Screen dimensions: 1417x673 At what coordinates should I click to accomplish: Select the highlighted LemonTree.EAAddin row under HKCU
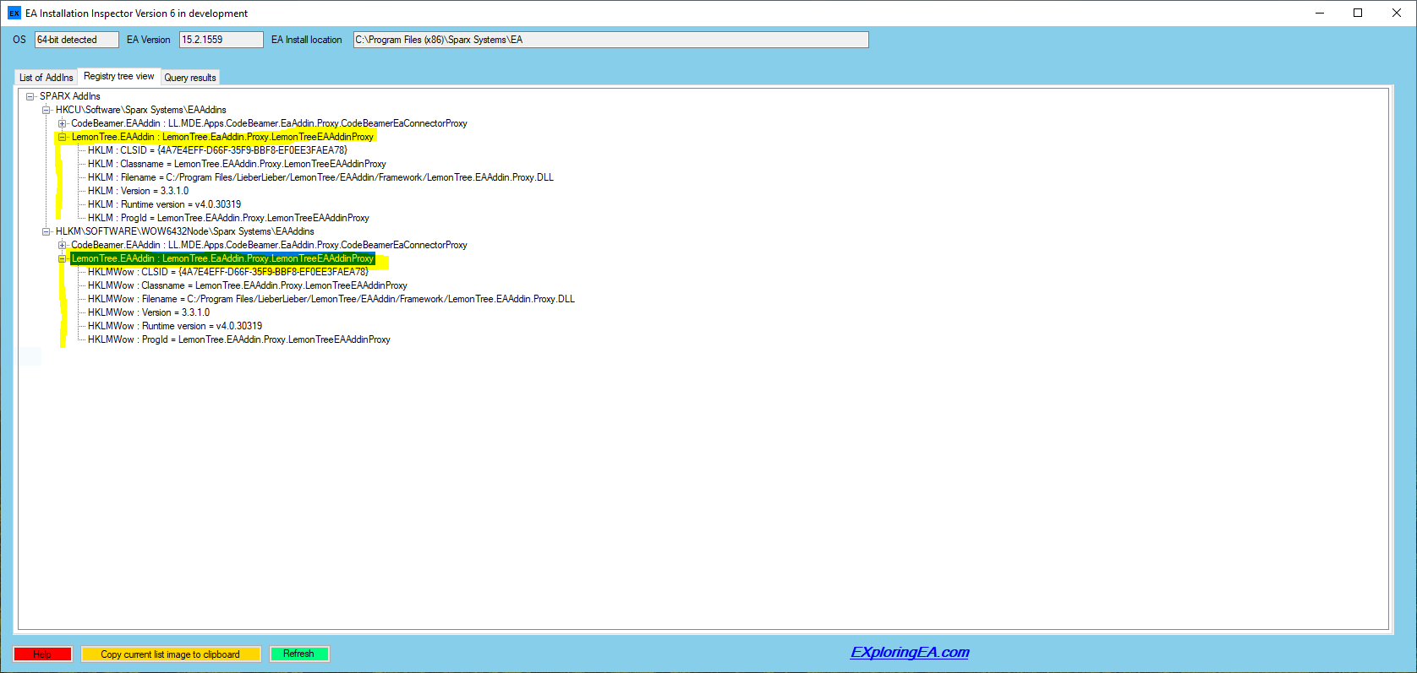222,137
